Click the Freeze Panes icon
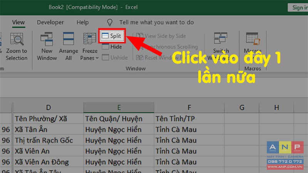The image size is (308, 173). tap(90, 39)
